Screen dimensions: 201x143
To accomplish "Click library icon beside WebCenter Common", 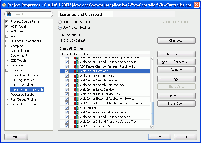I will [x=76, y=71].
